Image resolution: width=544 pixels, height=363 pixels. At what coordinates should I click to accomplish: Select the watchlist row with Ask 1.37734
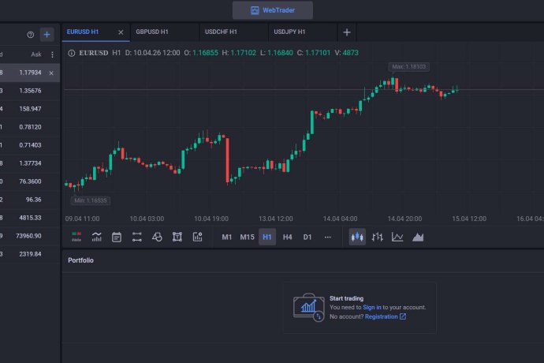(30, 163)
